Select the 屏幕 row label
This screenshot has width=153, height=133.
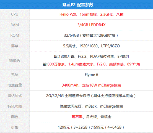[x=15, y=46]
